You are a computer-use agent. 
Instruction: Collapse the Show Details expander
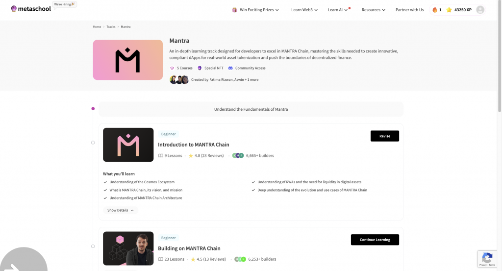(121, 210)
